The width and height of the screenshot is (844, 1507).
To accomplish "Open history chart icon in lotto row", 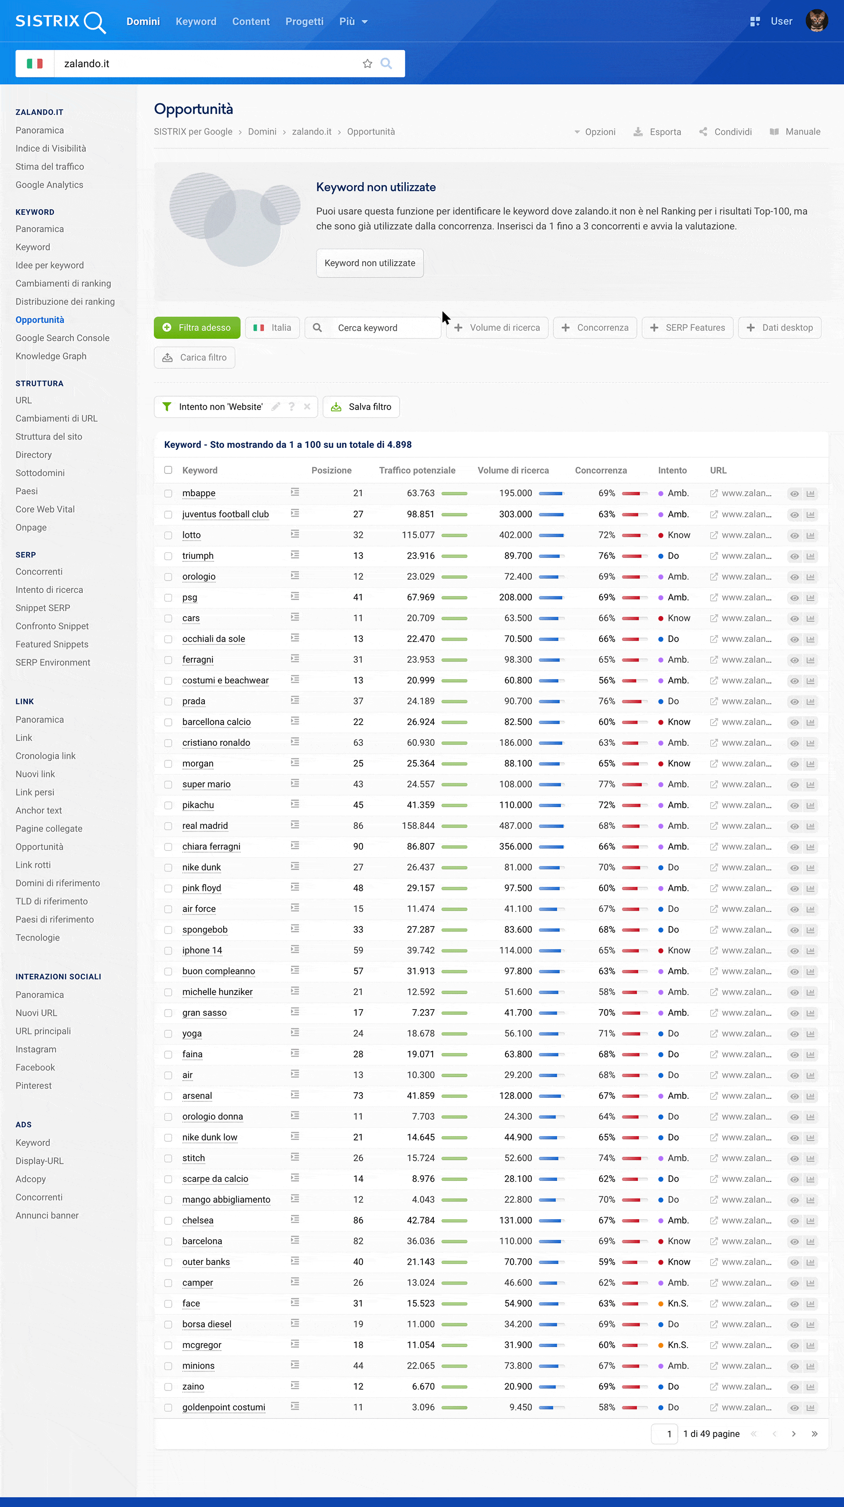I will (811, 535).
